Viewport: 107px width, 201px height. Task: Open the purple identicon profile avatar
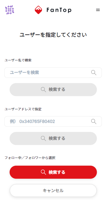(x=10, y=10)
